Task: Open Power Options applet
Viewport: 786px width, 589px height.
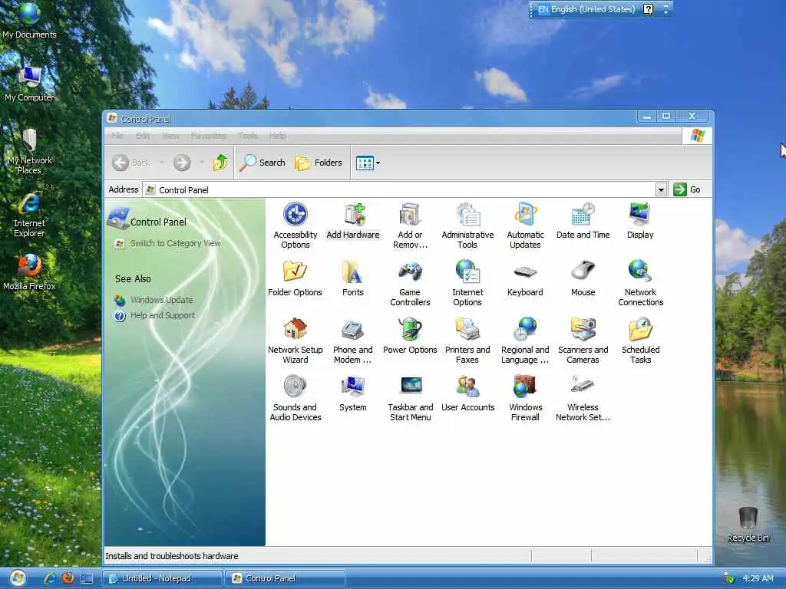Action: coord(410,336)
